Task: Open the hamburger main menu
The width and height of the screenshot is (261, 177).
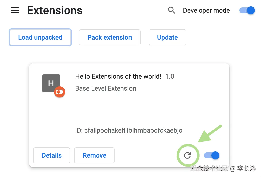Action: pyautogui.click(x=15, y=10)
